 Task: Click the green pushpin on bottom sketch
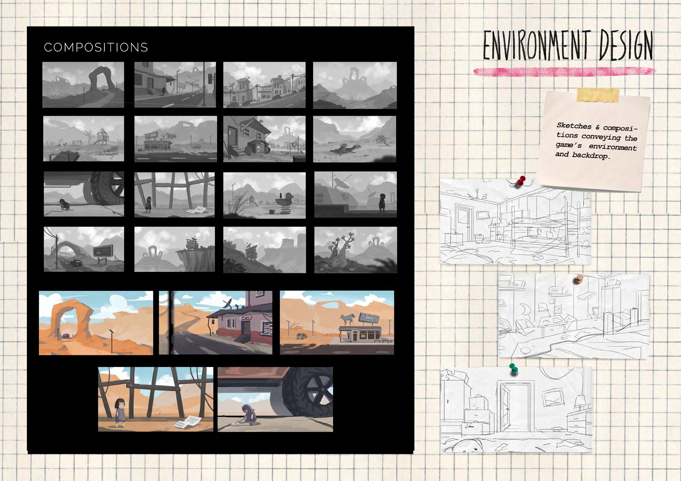514,368
